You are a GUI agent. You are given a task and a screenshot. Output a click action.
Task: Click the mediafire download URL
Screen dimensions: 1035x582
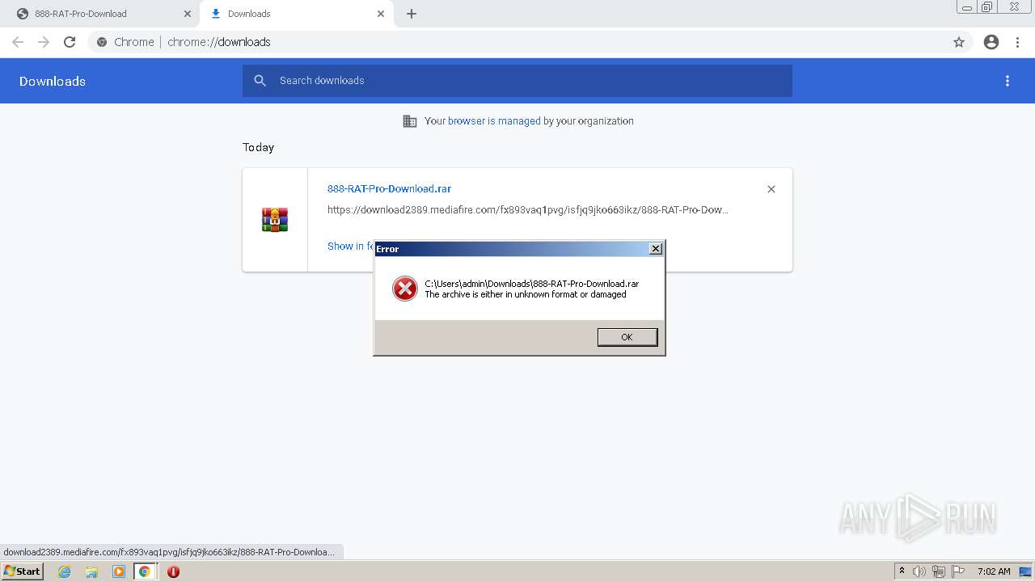[x=527, y=210]
